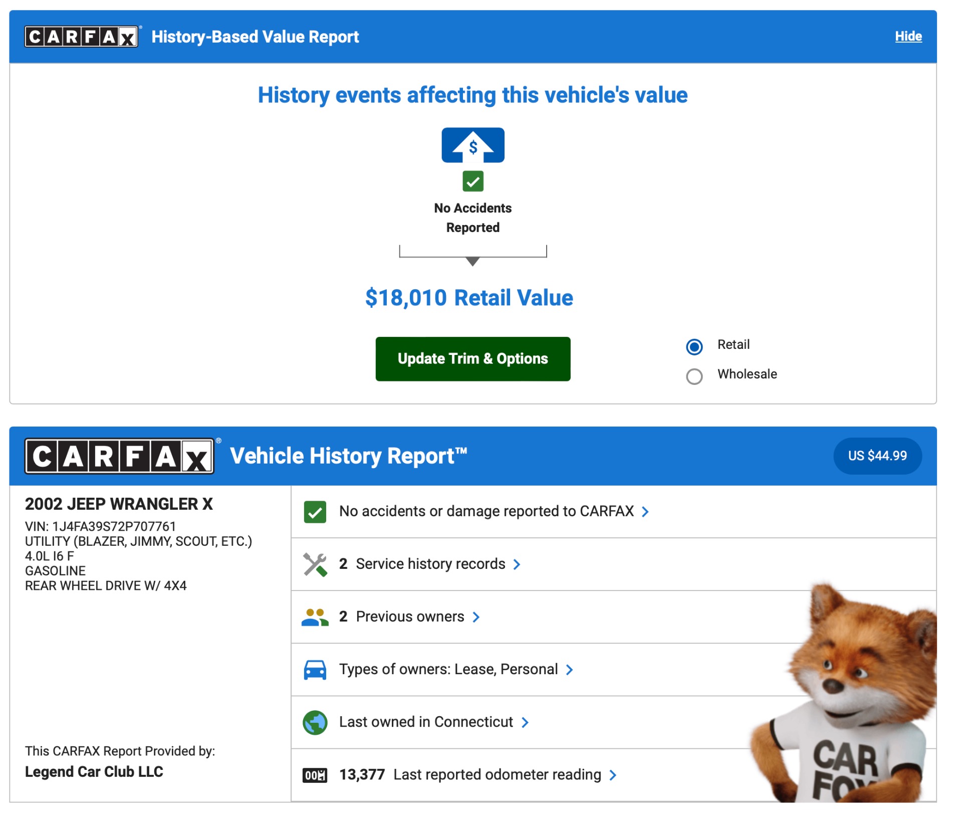Click the large CARFAX logo in Vehicle History Report header
The width and height of the screenshot is (962, 817).
click(x=120, y=456)
